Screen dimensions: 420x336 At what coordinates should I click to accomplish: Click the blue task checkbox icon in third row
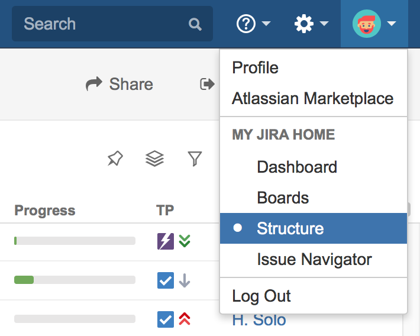166,319
